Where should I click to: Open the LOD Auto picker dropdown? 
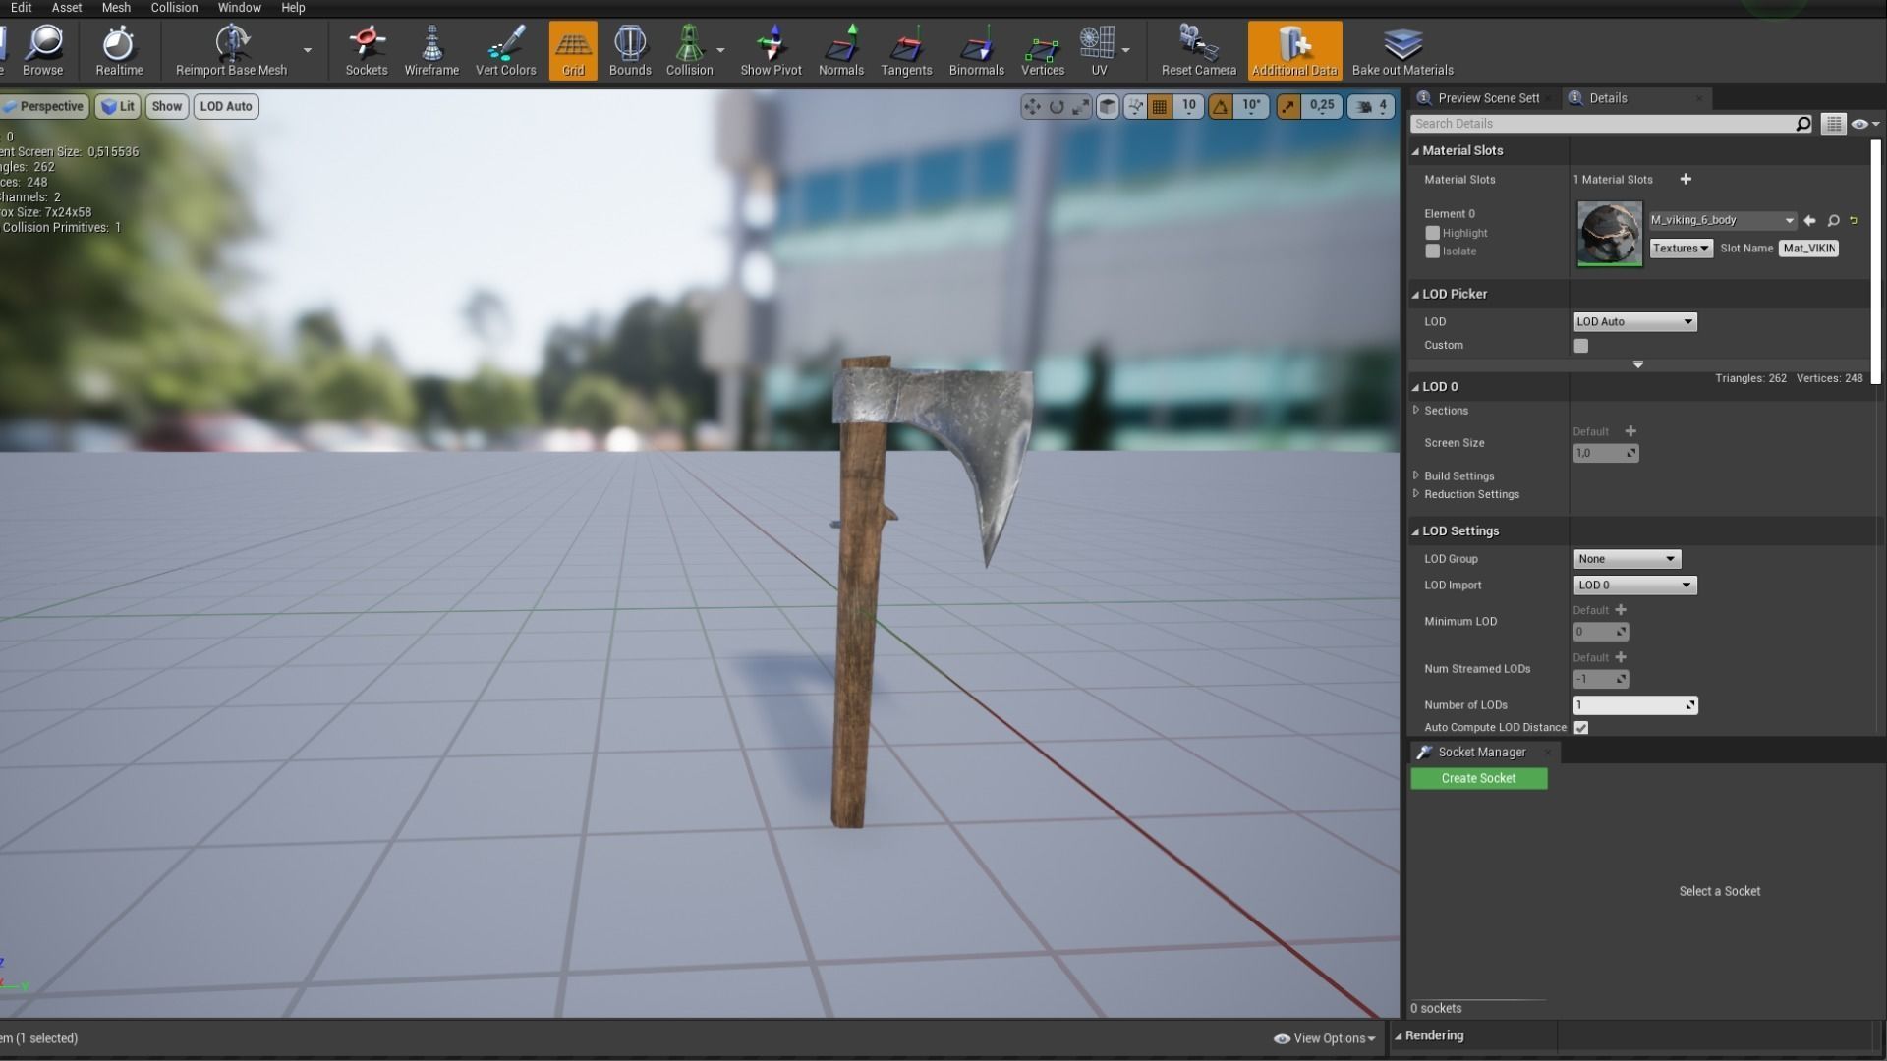(1634, 322)
